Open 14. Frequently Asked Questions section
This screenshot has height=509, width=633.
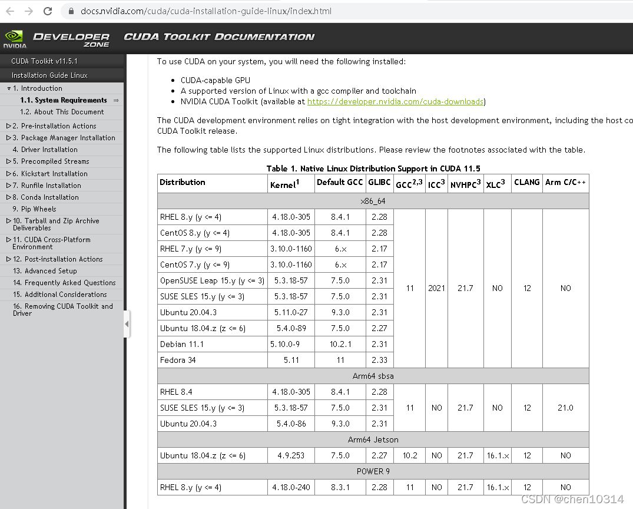64,282
